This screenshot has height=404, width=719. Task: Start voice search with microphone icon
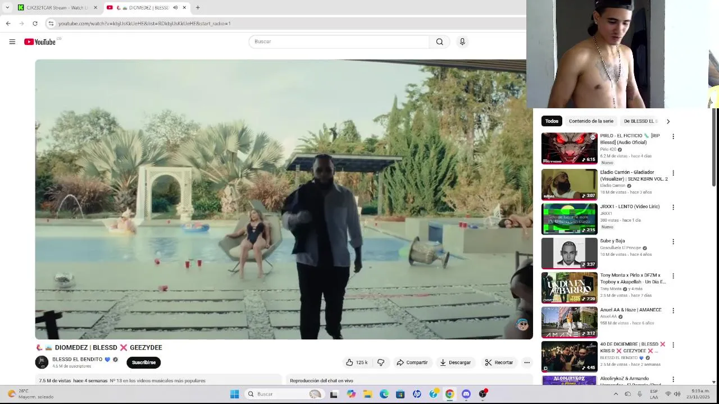tap(462, 42)
